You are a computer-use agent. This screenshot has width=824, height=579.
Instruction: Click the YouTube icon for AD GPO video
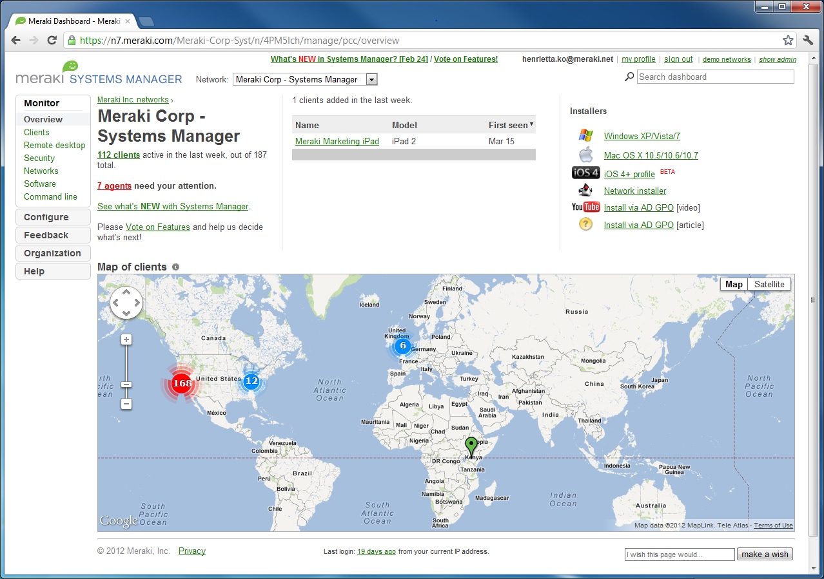pyautogui.click(x=585, y=207)
